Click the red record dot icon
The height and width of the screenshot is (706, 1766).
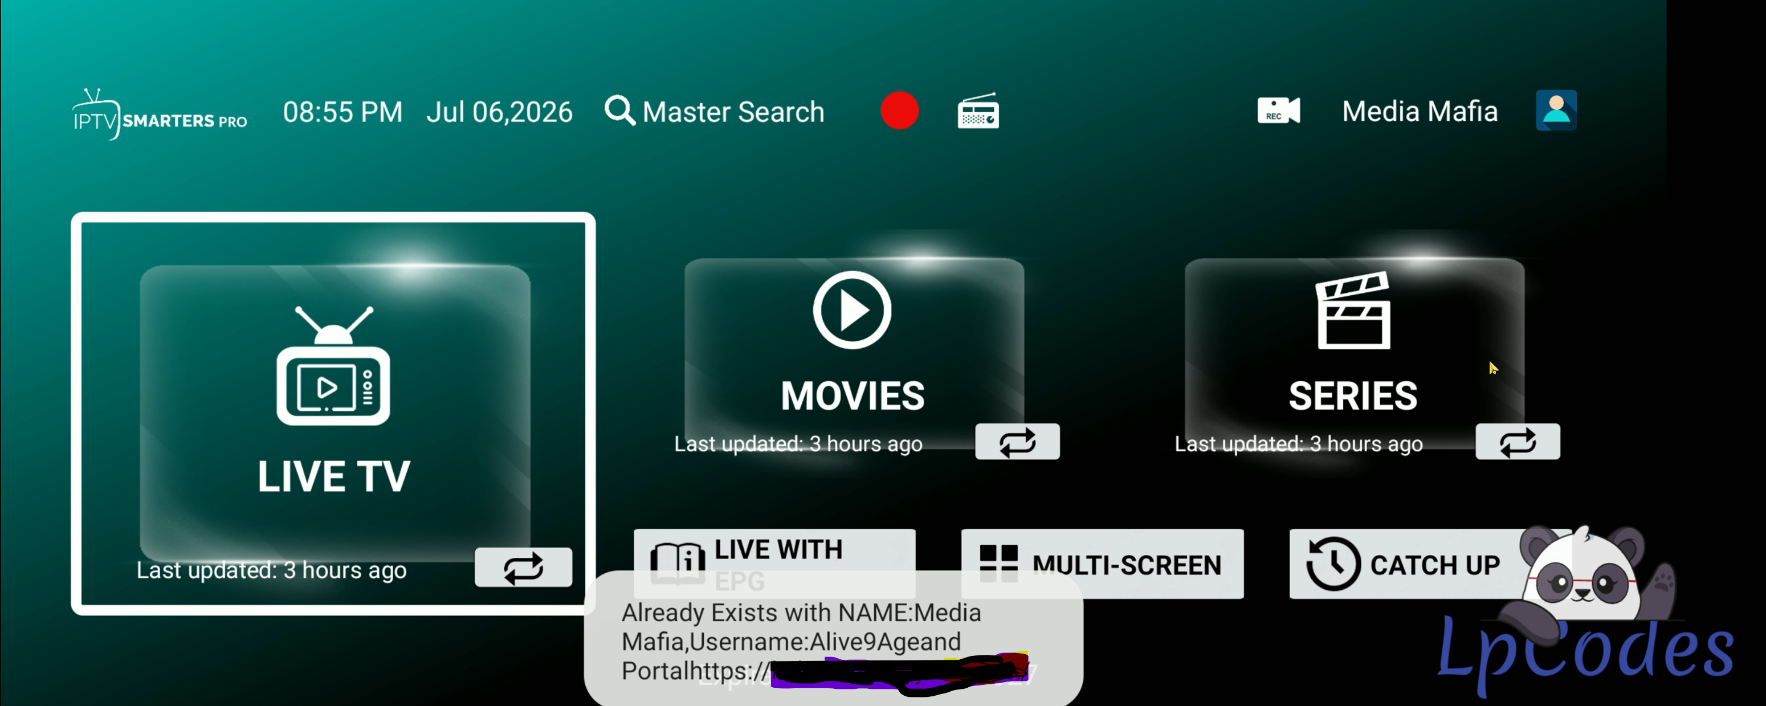tap(899, 111)
